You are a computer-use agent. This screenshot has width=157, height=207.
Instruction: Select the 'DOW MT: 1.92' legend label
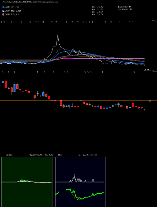tap(13, 11)
